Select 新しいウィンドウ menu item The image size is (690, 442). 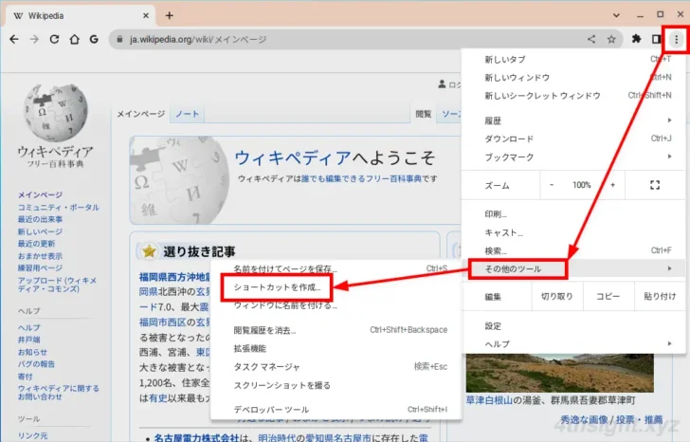click(x=573, y=78)
